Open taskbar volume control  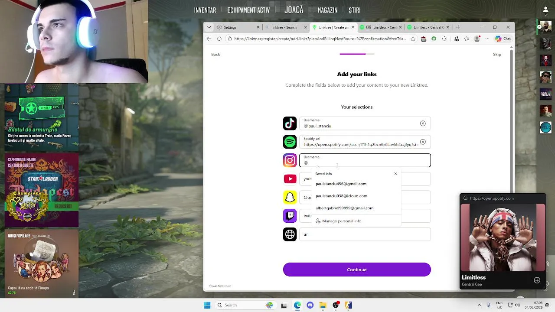[518, 305]
